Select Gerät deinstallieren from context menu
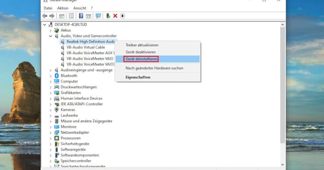The height and width of the screenshot is (170, 324). point(141,59)
